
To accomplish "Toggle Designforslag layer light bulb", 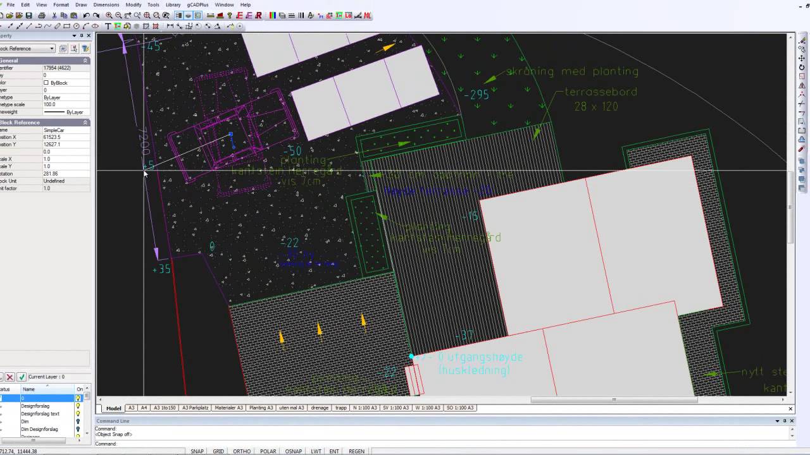I will click(78, 406).
